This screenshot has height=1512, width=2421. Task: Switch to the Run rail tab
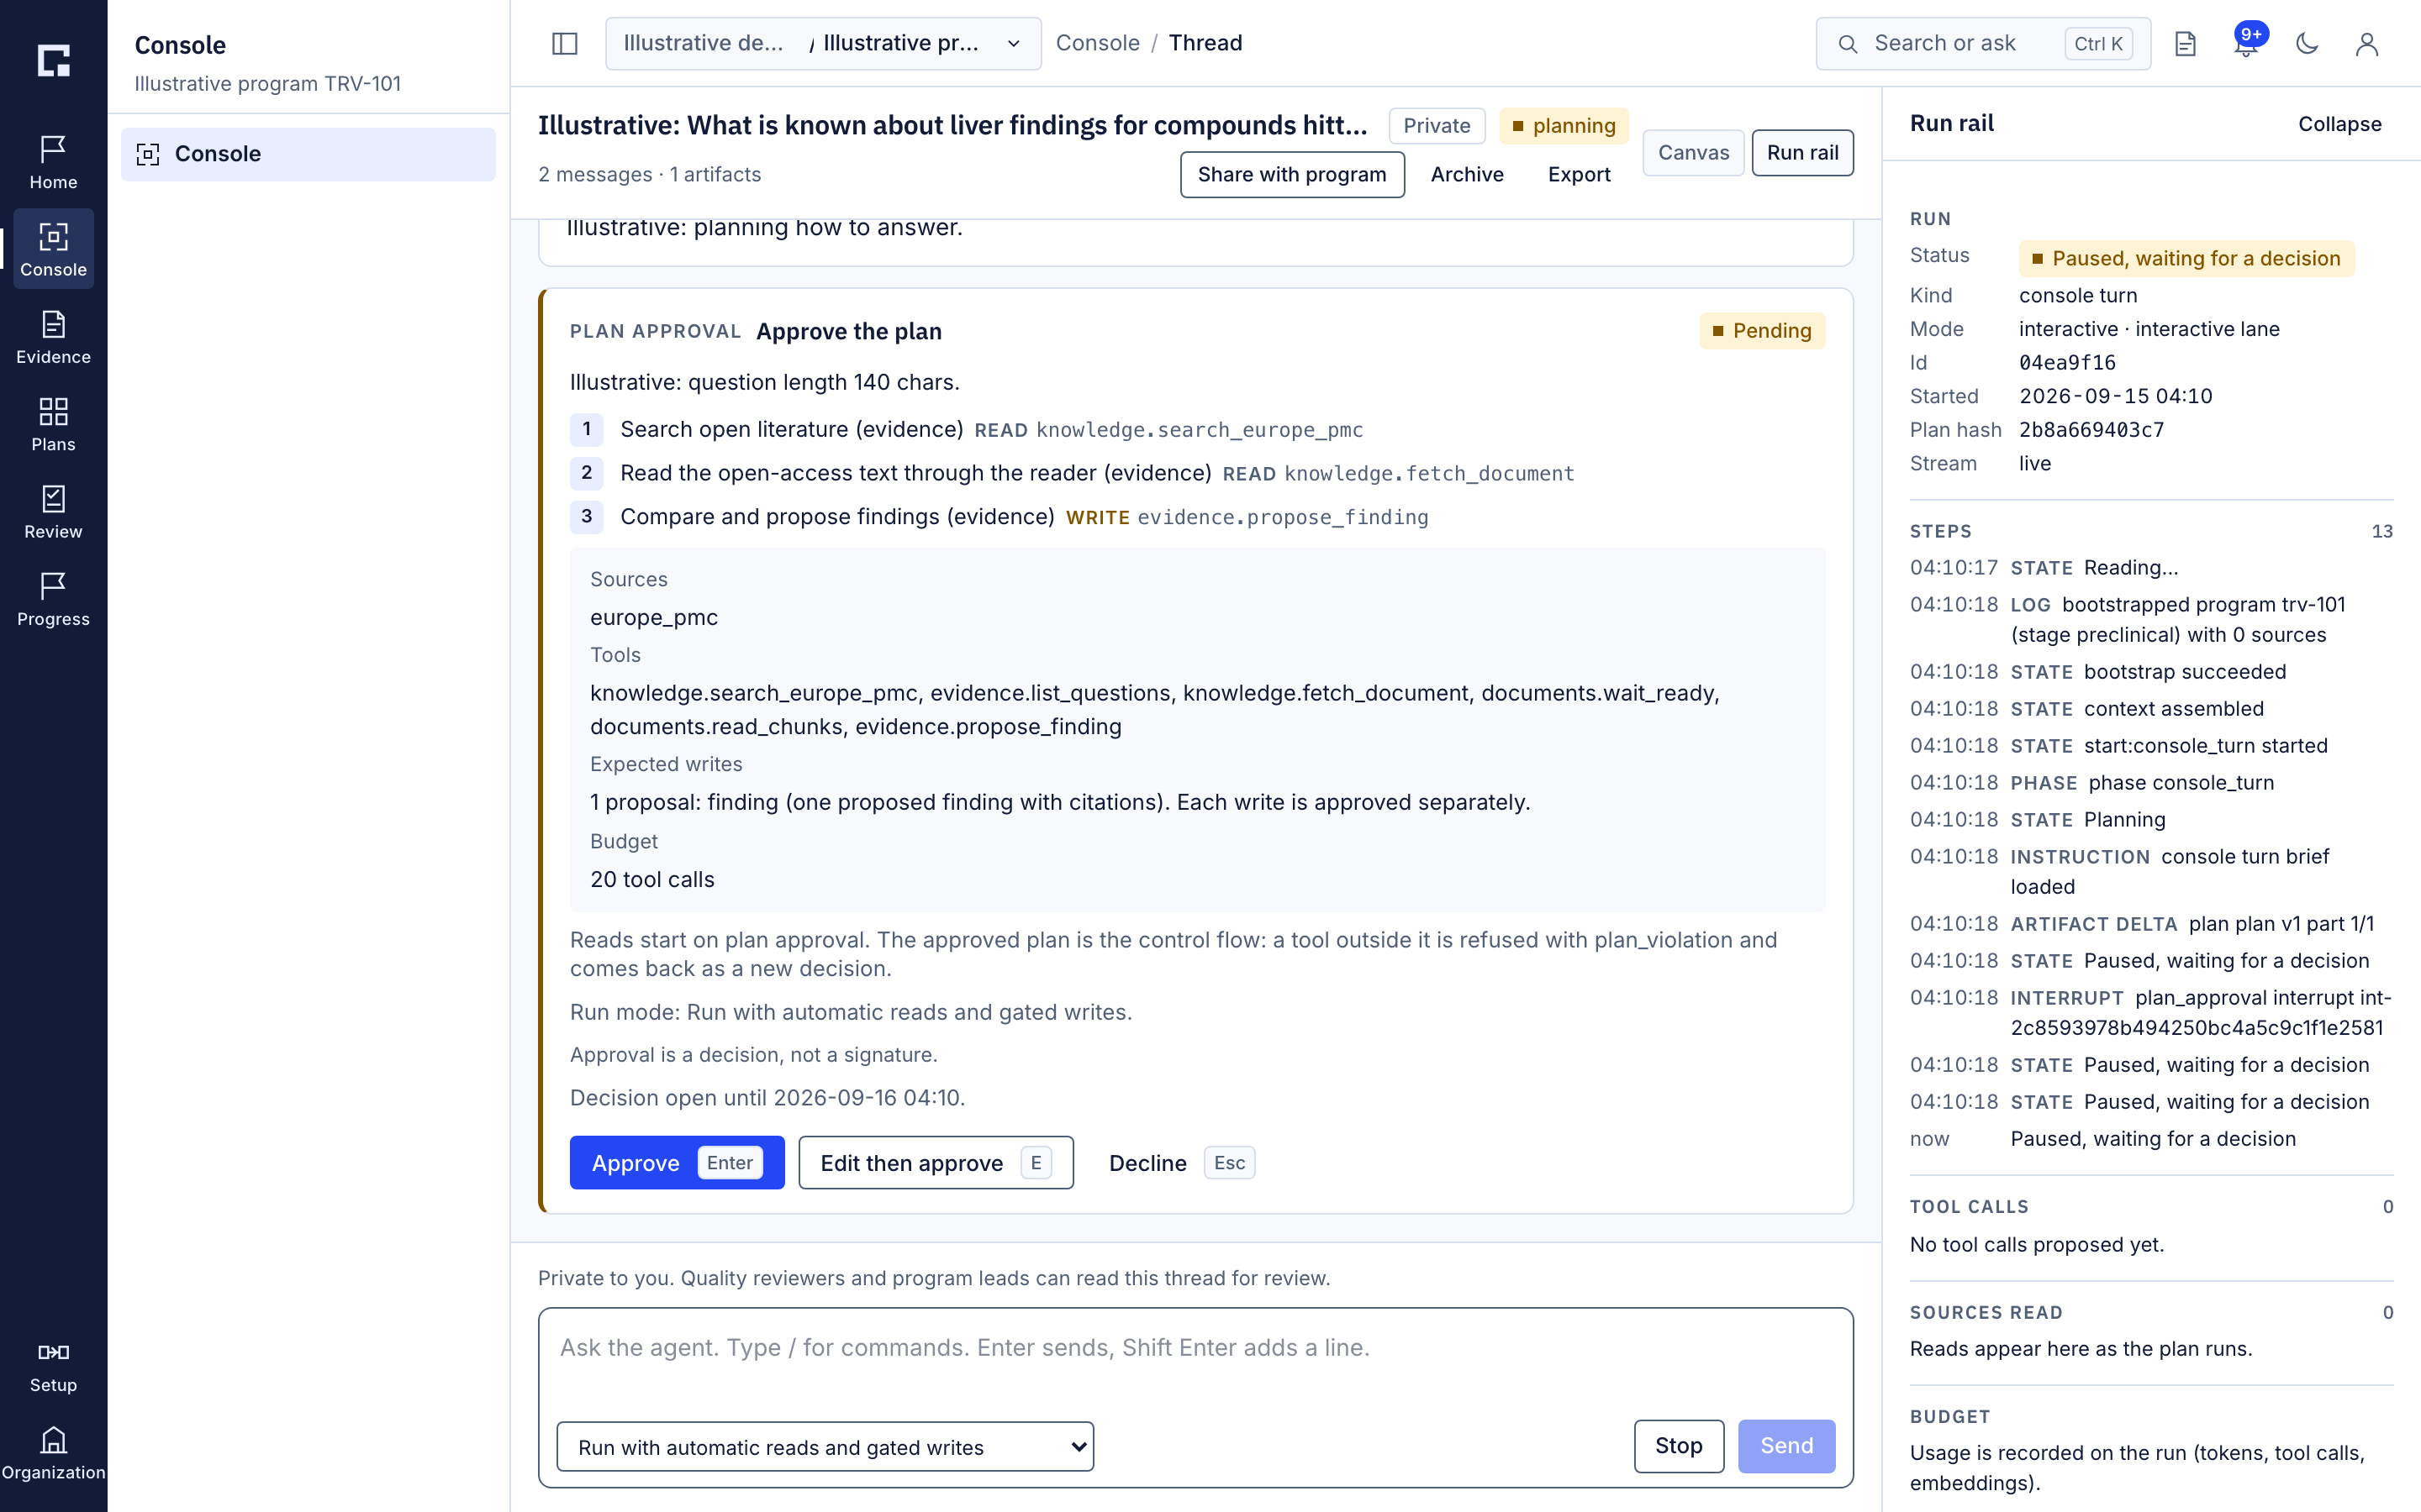point(1801,152)
